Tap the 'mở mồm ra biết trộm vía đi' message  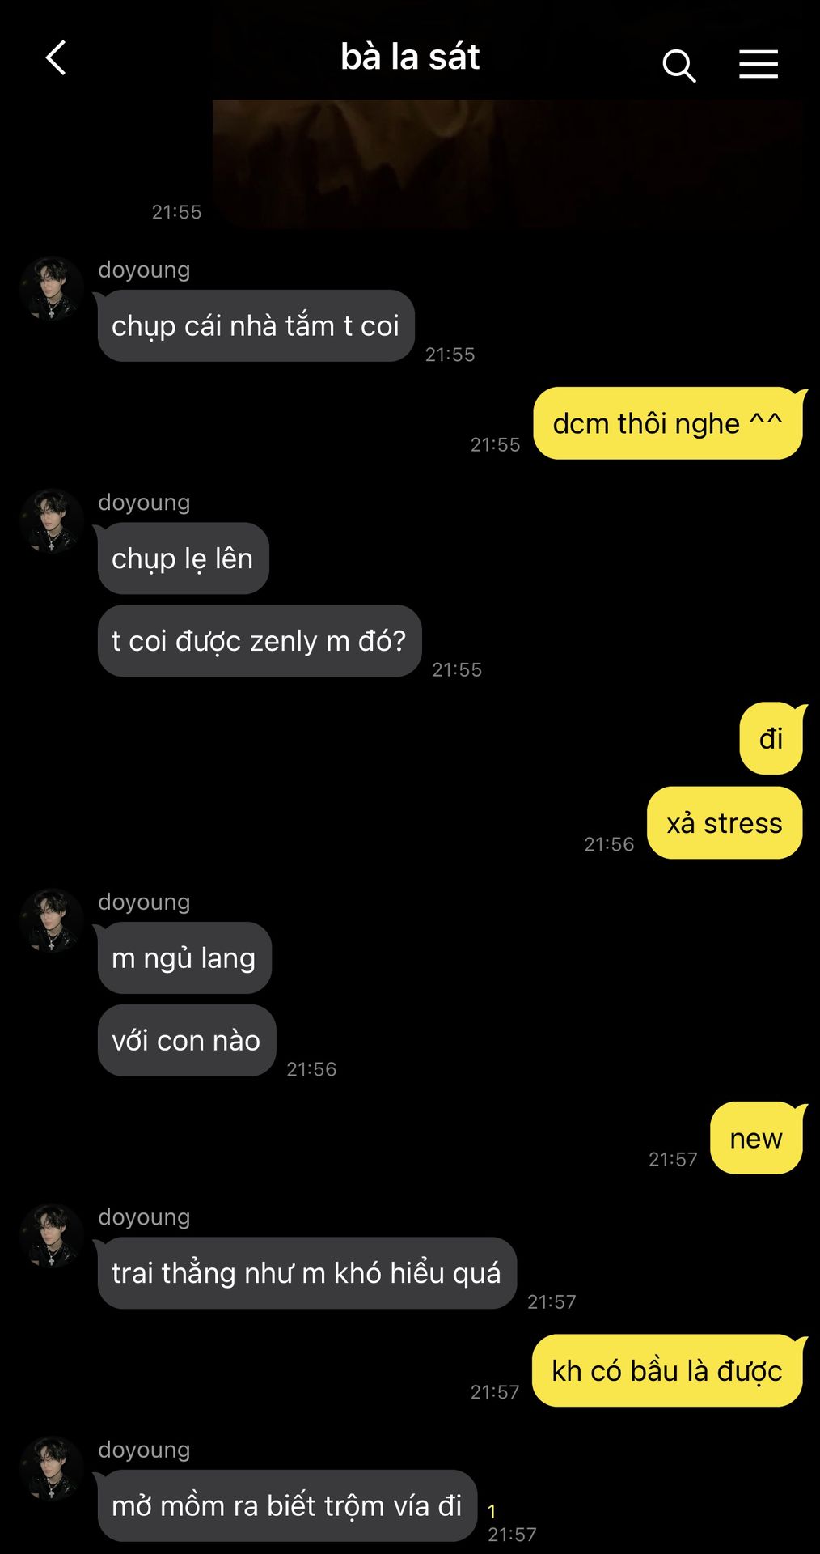286,1506
